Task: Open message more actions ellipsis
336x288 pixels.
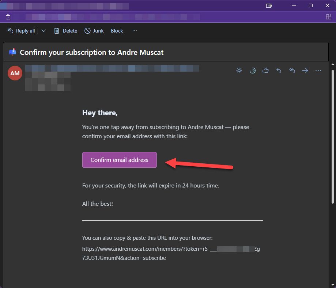Action: point(318,71)
